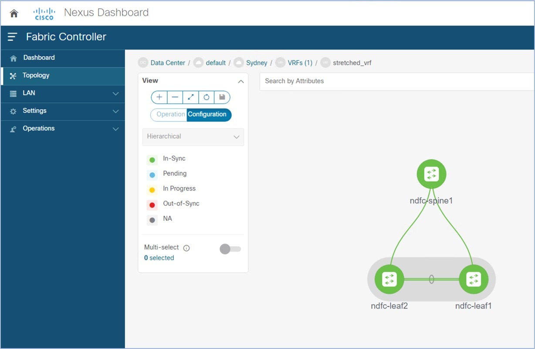Expand the Settings menu chevron
Viewport: 535px width, 349px height.
[115, 111]
